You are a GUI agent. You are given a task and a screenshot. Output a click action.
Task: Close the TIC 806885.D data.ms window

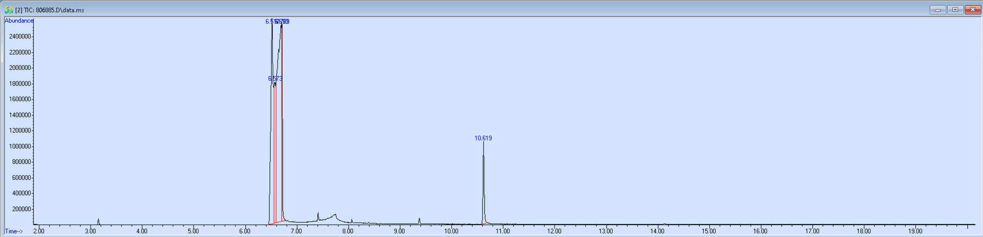pyautogui.click(x=973, y=10)
